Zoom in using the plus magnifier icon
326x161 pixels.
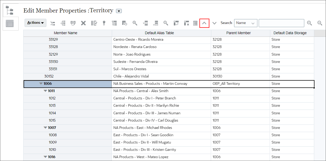[x=135, y=23]
